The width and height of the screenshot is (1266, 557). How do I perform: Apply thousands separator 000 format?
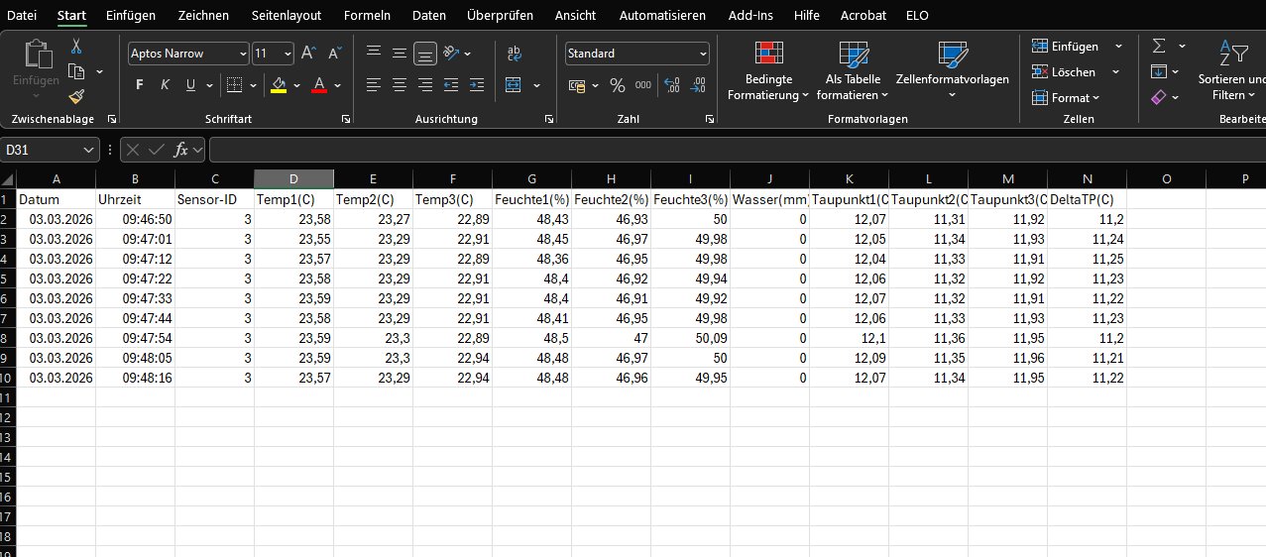tap(642, 85)
